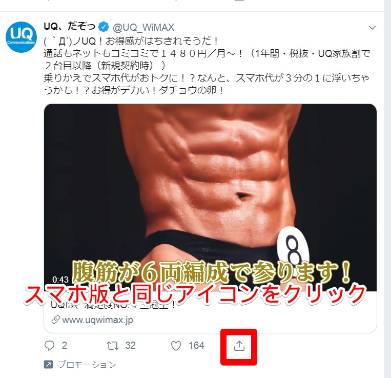Open the UQ、だぞっ display name
This screenshot has width=391, height=378.
70,26
